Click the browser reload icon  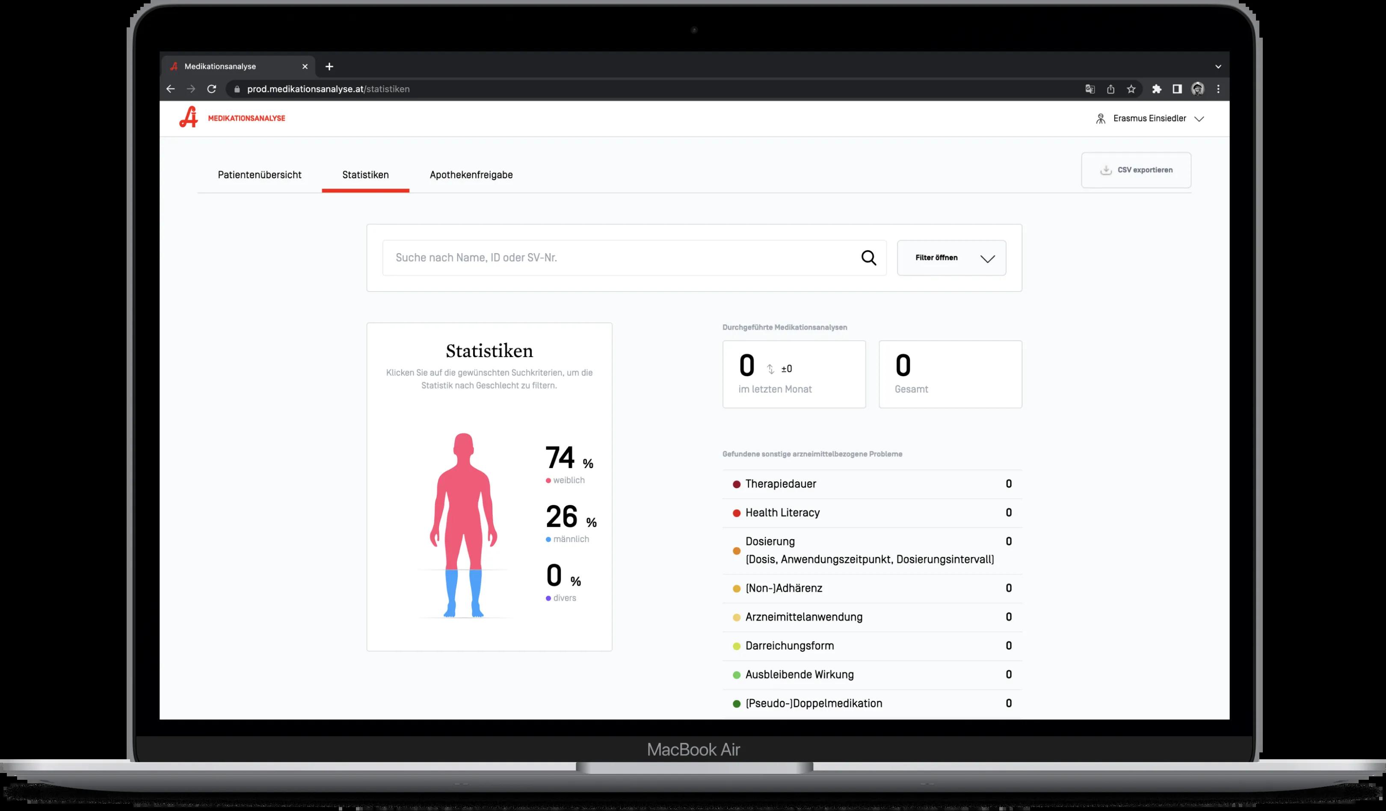(212, 89)
